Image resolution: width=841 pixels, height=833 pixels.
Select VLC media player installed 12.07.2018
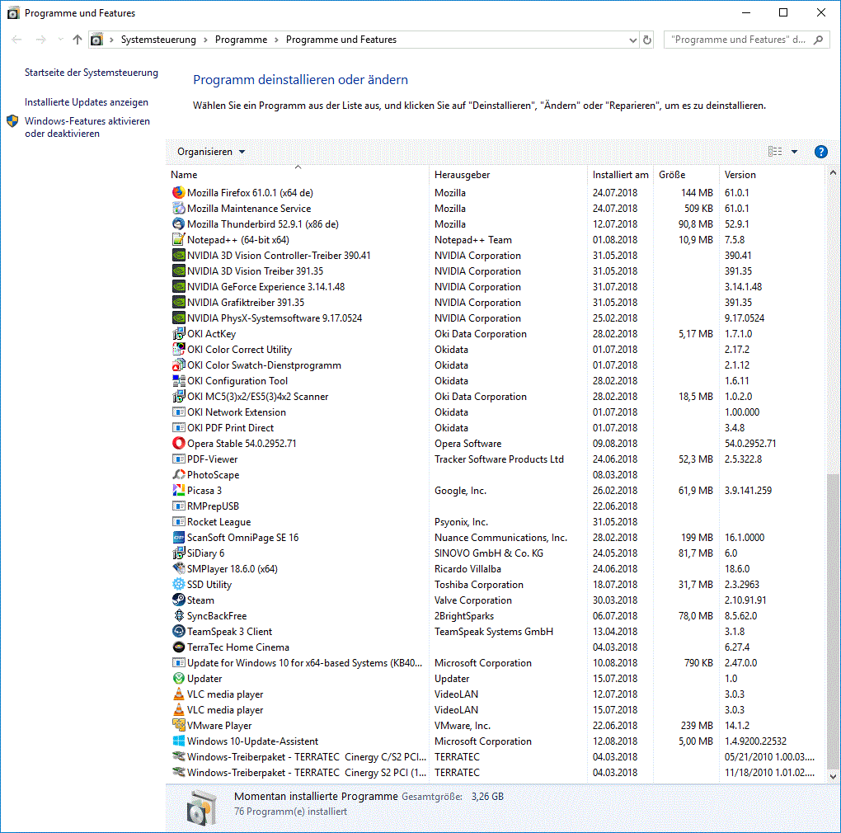pos(496,694)
